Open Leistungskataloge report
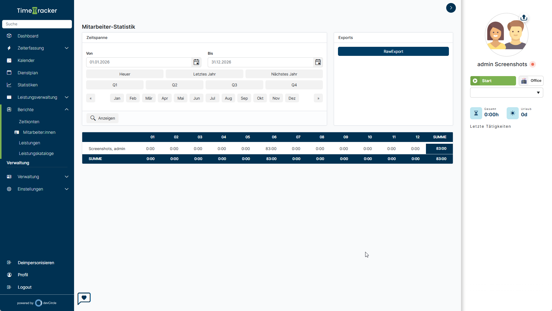This screenshot has height=311, width=552. 36,153
